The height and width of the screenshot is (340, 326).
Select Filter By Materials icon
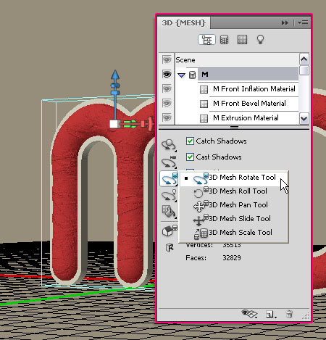coord(242,40)
